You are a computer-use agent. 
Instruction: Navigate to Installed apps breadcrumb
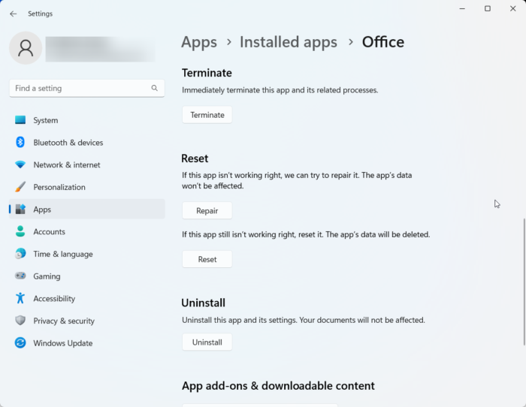[x=288, y=42]
